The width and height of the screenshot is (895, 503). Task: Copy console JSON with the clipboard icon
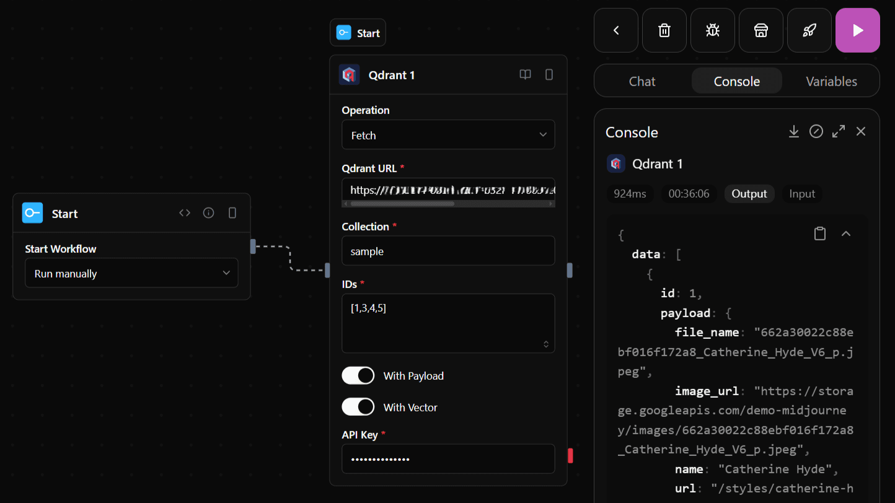(x=819, y=234)
